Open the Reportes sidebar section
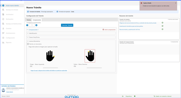 coord(9,43)
